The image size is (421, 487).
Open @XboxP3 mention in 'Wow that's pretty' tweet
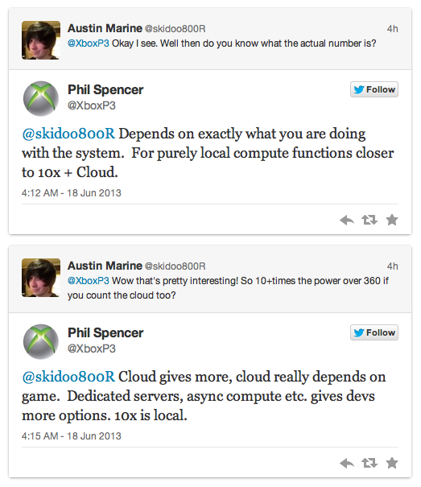click(x=89, y=281)
